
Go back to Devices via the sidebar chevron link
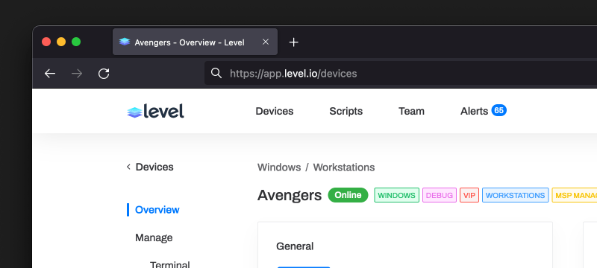point(150,167)
